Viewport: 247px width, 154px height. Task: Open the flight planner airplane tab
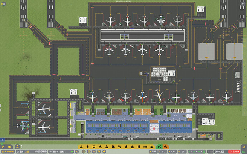pos(3,147)
